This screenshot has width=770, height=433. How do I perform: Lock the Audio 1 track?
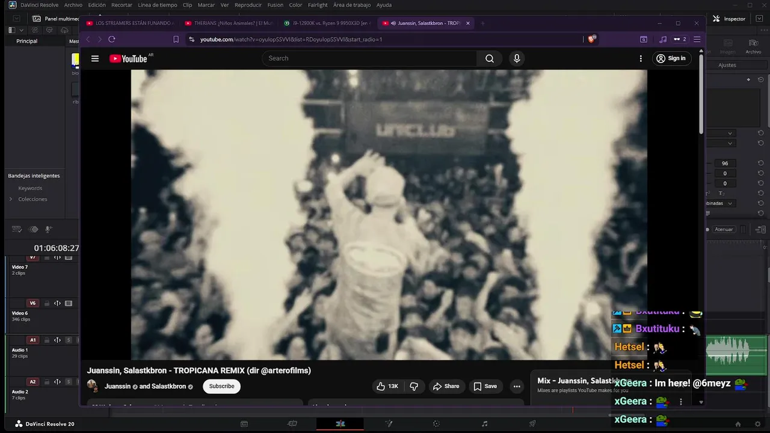tap(47, 340)
